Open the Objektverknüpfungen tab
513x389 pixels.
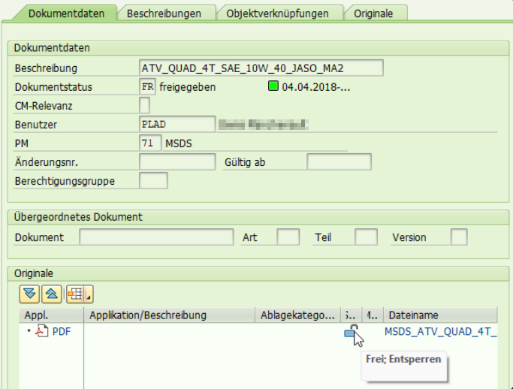pyautogui.click(x=277, y=14)
